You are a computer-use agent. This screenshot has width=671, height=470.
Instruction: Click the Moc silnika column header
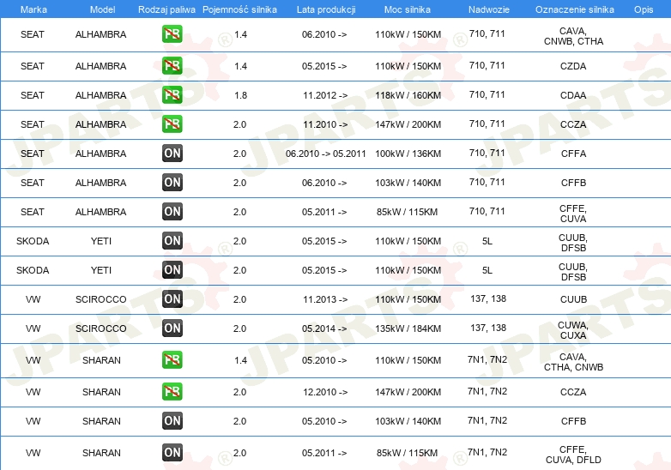point(408,9)
